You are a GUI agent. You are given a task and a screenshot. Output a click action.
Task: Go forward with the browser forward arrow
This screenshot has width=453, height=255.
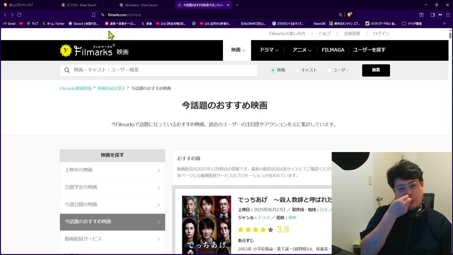pyautogui.click(x=12, y=15)
